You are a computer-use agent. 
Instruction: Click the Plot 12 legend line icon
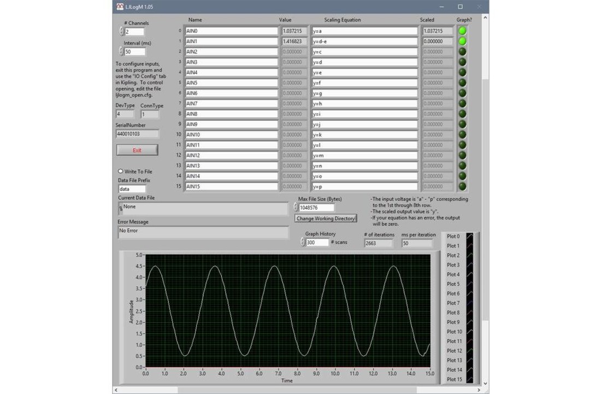(x=470, y=351)
